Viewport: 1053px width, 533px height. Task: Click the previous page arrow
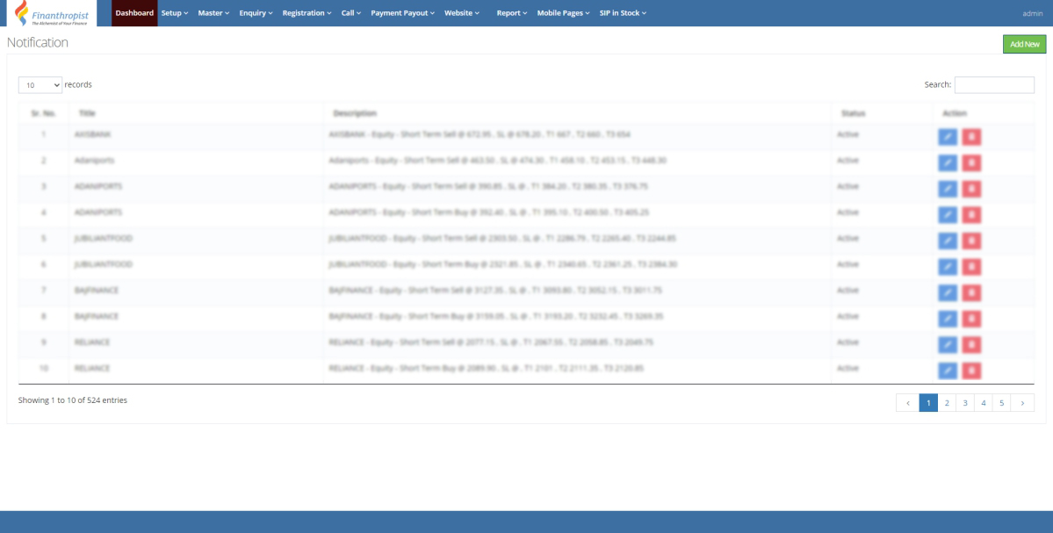coord(907,403)
